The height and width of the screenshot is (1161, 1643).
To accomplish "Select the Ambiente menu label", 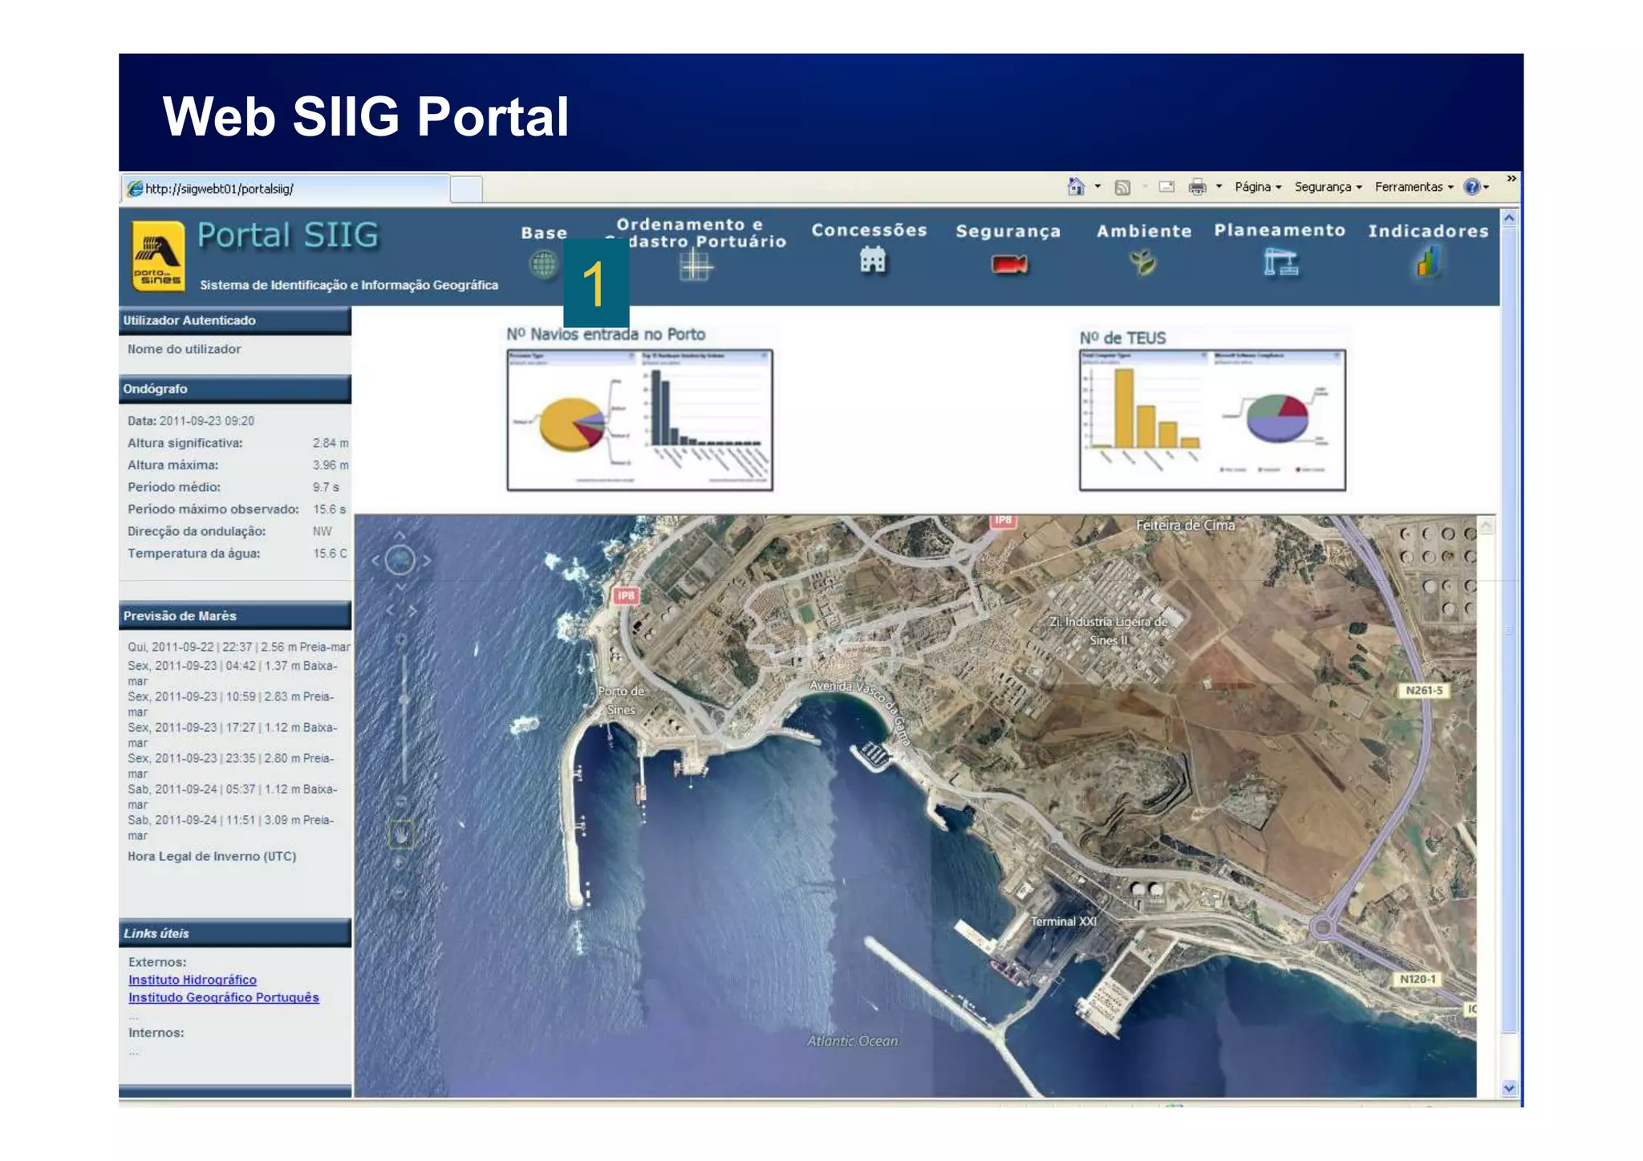I will [x=1144, y=231].
